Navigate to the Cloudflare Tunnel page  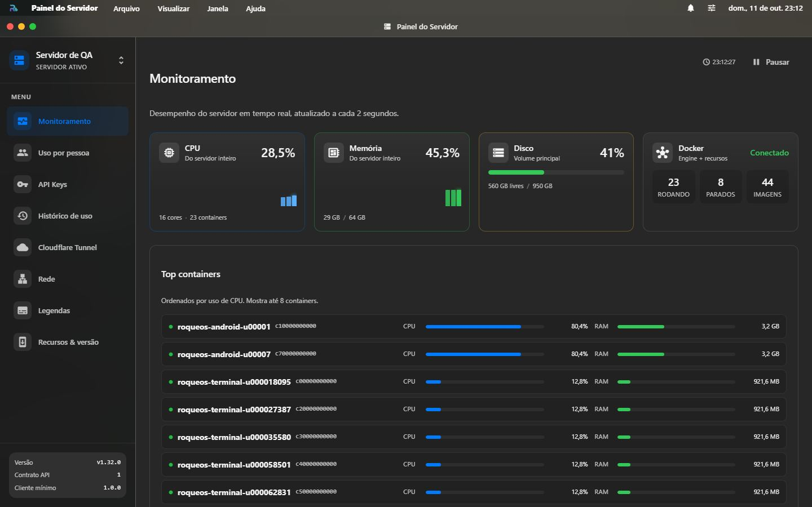(68, 247)
